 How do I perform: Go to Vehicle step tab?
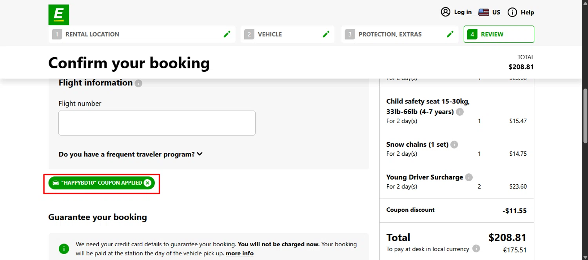coord(287,34)
